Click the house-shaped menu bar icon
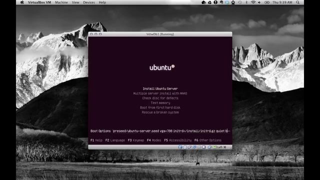The width and height of the screenshot is (320, 180). click(x=203, y=2)
